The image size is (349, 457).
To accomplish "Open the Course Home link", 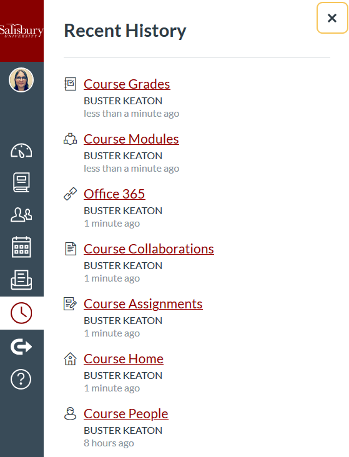I will coord(124,359).
